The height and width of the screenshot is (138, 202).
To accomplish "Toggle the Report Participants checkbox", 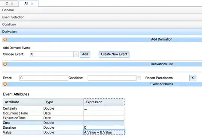I will (139, 78).
